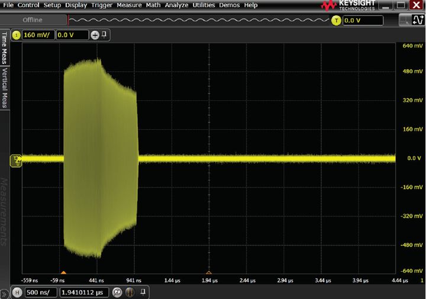Open the Setup menu
This screenshot has height=299, width=426.
click(x=52, y=5)
